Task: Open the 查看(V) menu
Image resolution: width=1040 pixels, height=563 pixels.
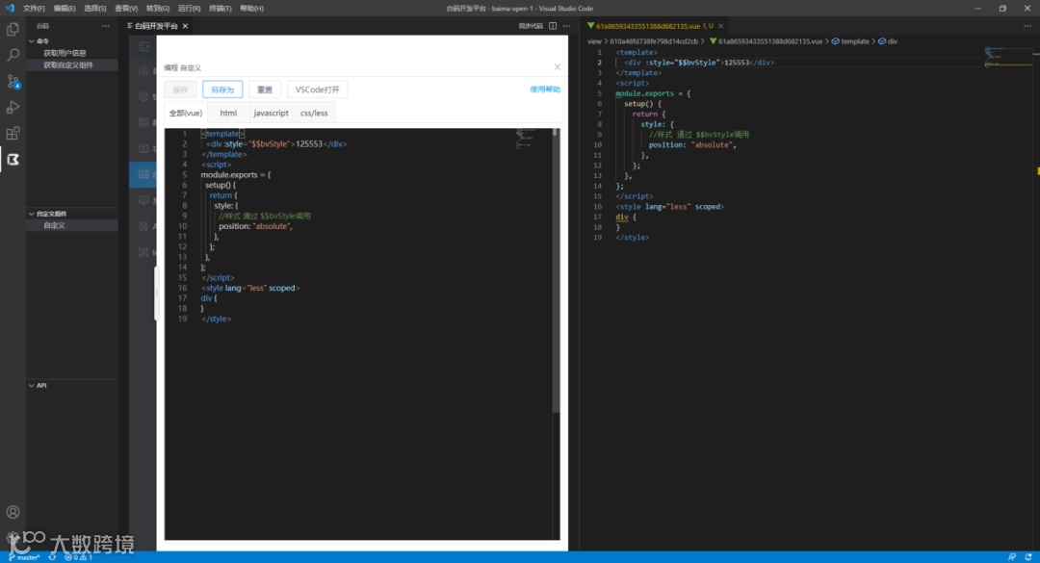Action: pos(126,8)
